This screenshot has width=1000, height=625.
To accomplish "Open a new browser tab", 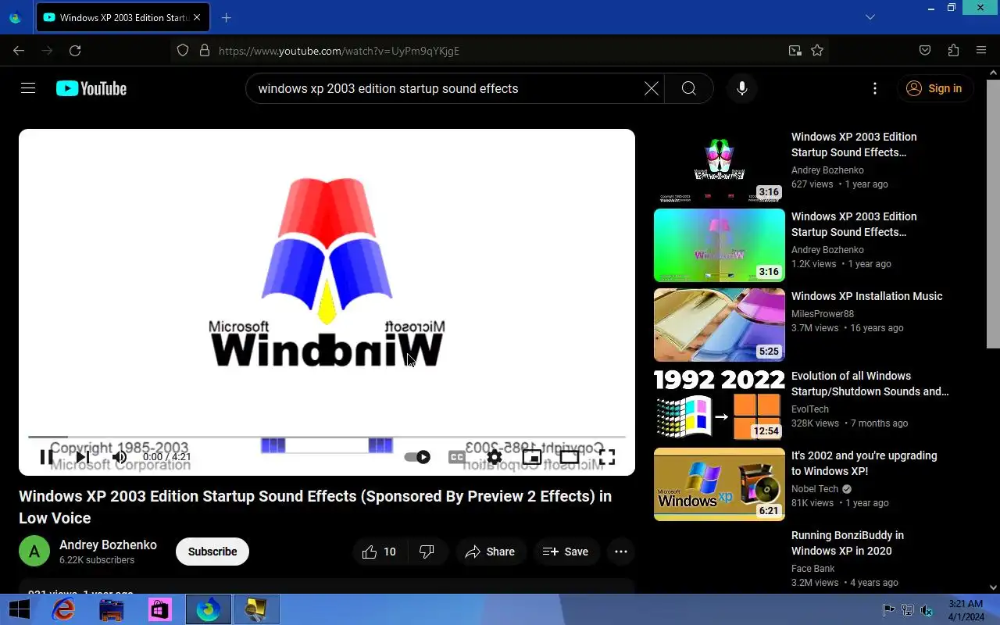I will [226, 17].
